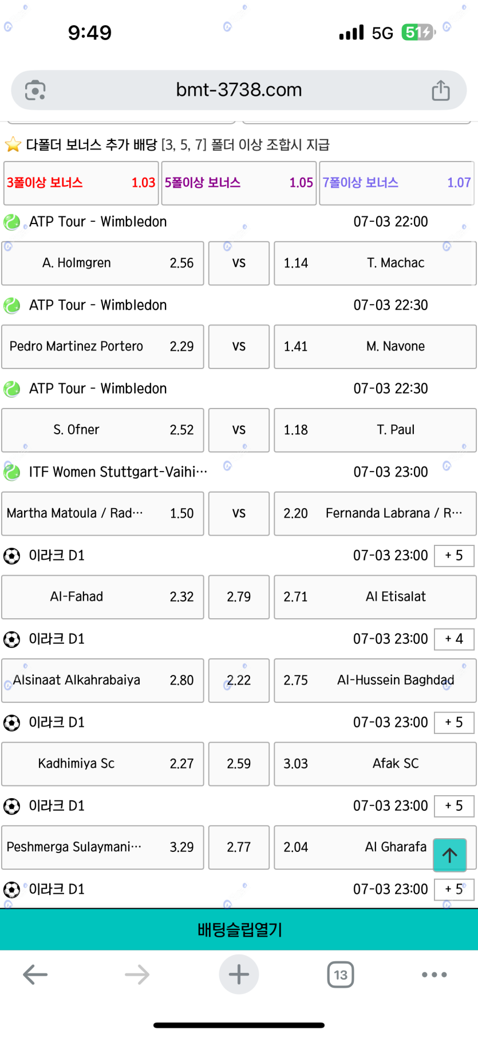
Task: Expand +4 more markets for Alsinaat Alkahrabaiya
Action: (x=454, y=639)
